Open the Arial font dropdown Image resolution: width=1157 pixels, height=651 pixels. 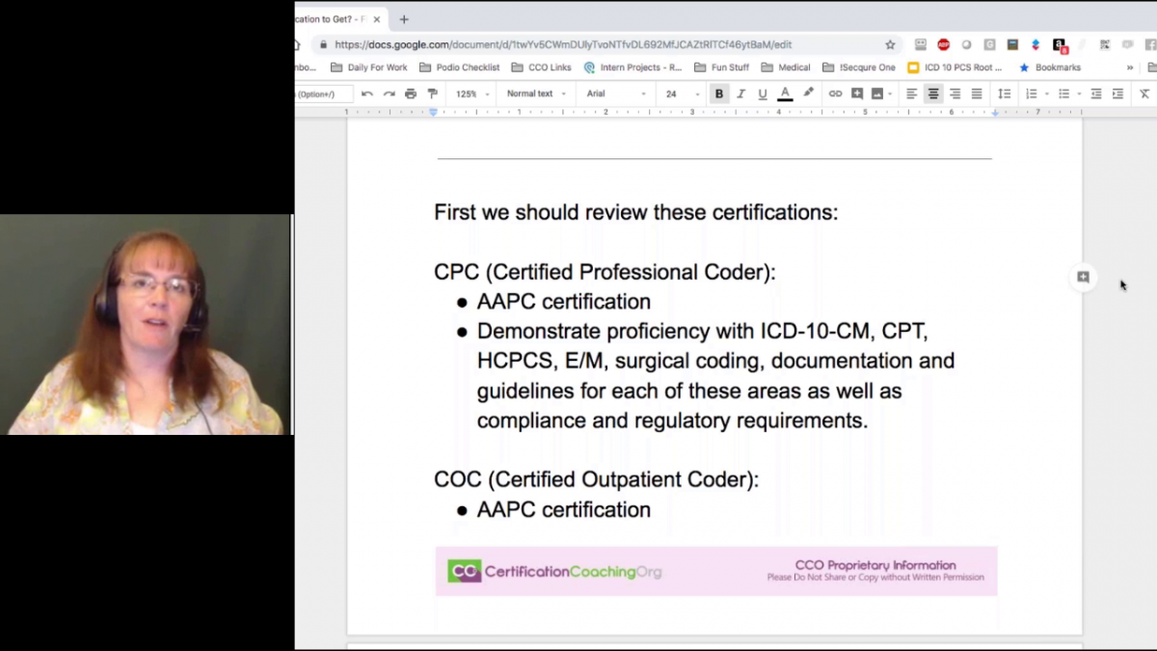point(615,93)
